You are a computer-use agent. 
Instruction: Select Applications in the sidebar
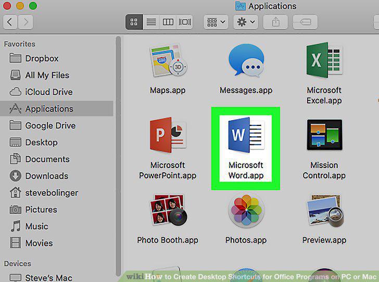[57, 109]
